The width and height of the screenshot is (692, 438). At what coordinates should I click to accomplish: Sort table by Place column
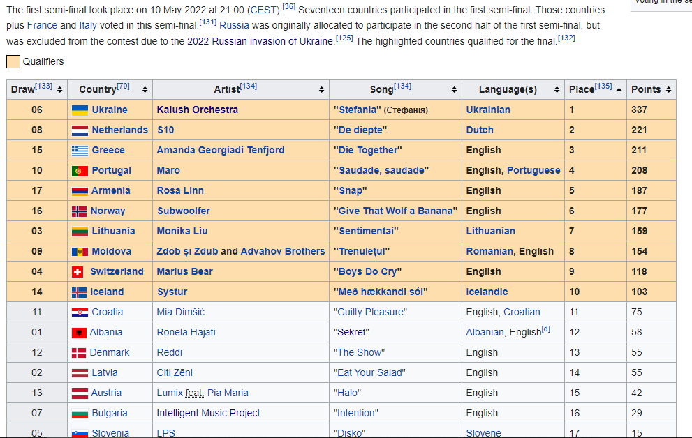(619, 90)
